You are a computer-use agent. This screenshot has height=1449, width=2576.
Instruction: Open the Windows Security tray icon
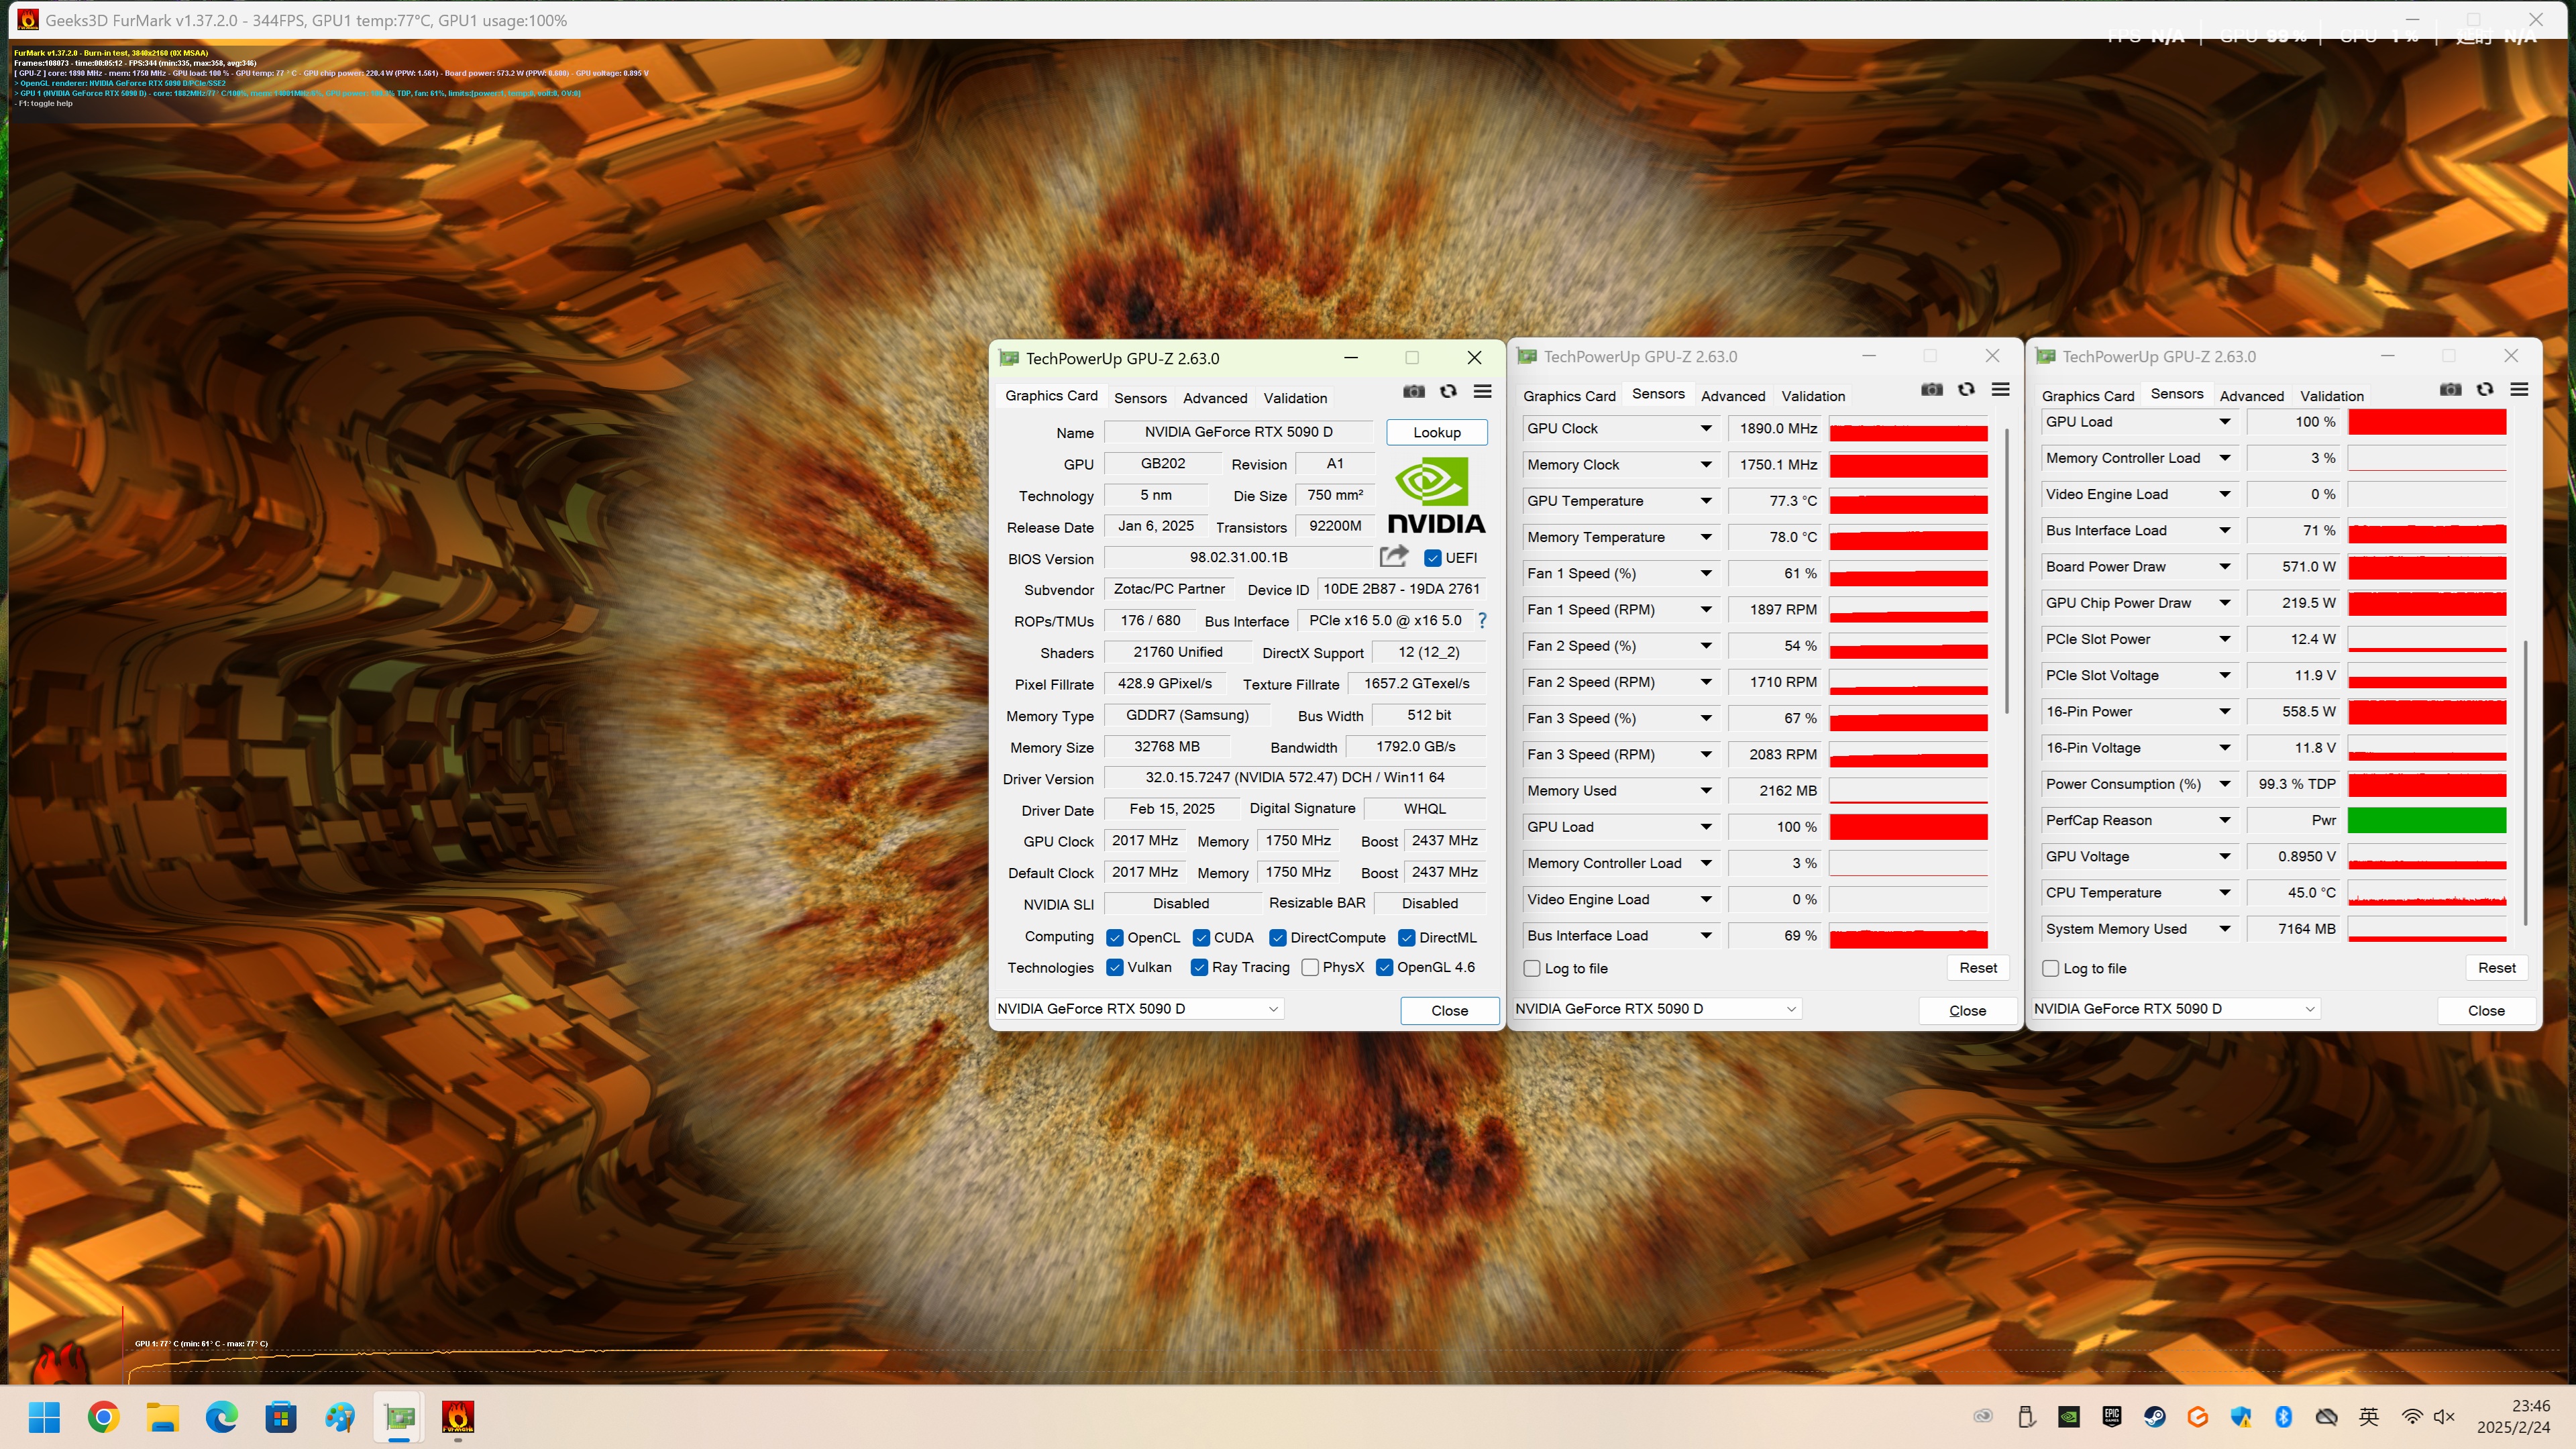point(2241,1416)
